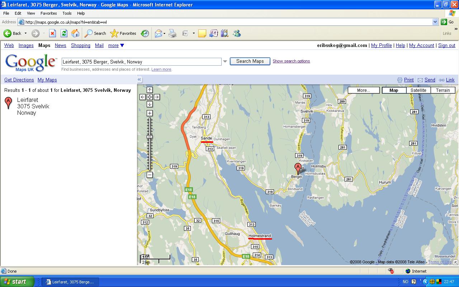This screenshot has width=459, height=287.
Task: Click the Search Maps button
Action: tap(250, 61)
